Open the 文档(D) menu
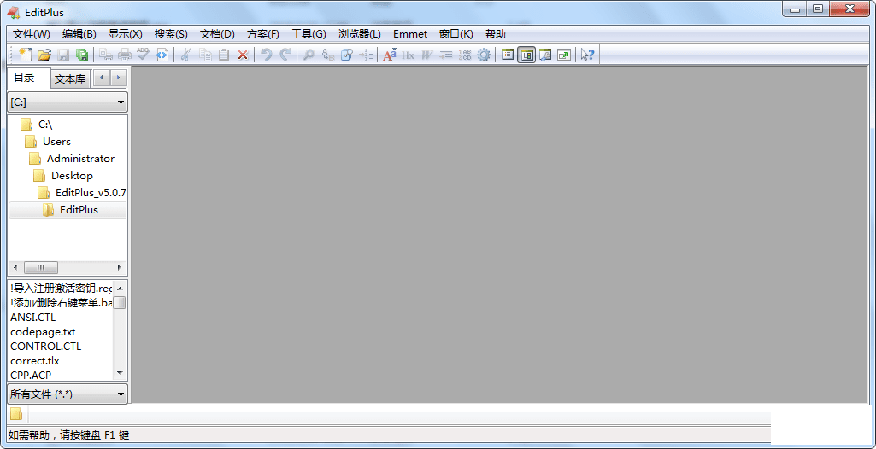 [217, 34]
